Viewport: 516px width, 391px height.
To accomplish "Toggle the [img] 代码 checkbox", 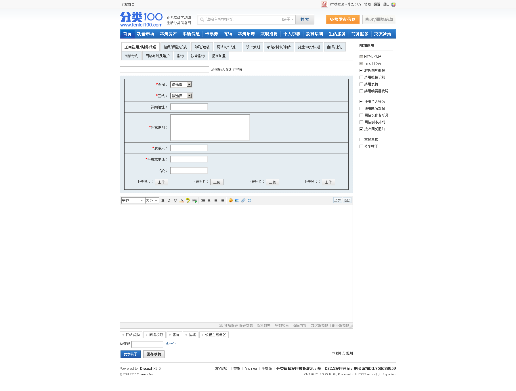I will [x=361, y=64].
